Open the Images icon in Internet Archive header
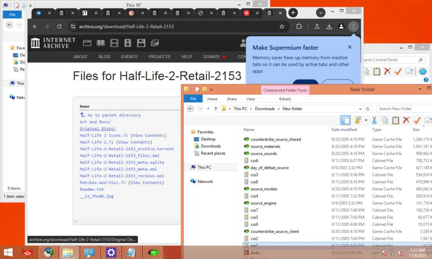 [155, 43]
